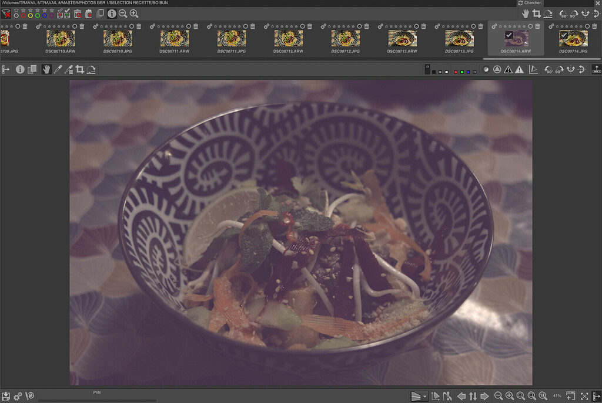Select the lockable color picker tool
Image resolution: width=602 pixels, height=403 pixels.
tap(69, 69)
